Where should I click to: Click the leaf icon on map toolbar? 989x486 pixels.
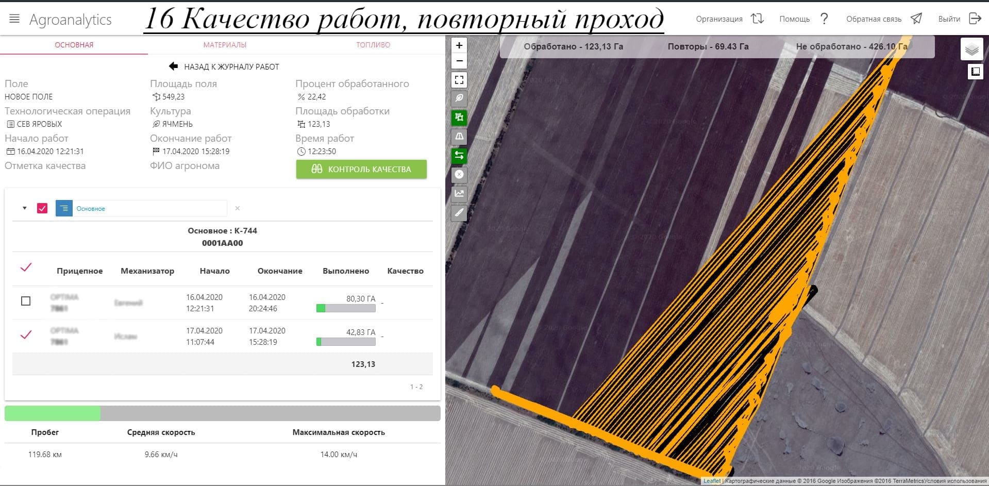pos(459,98)
